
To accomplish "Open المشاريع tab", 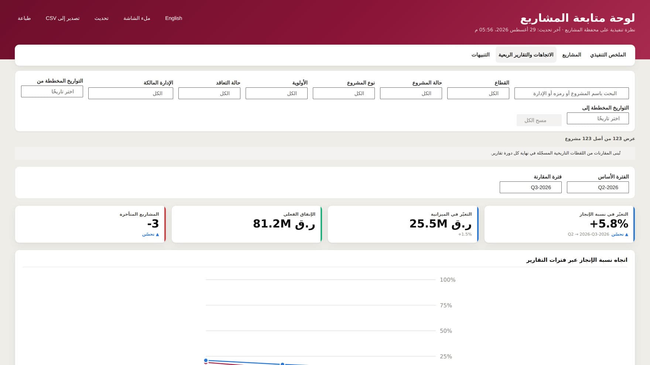I will click(571, 55).
